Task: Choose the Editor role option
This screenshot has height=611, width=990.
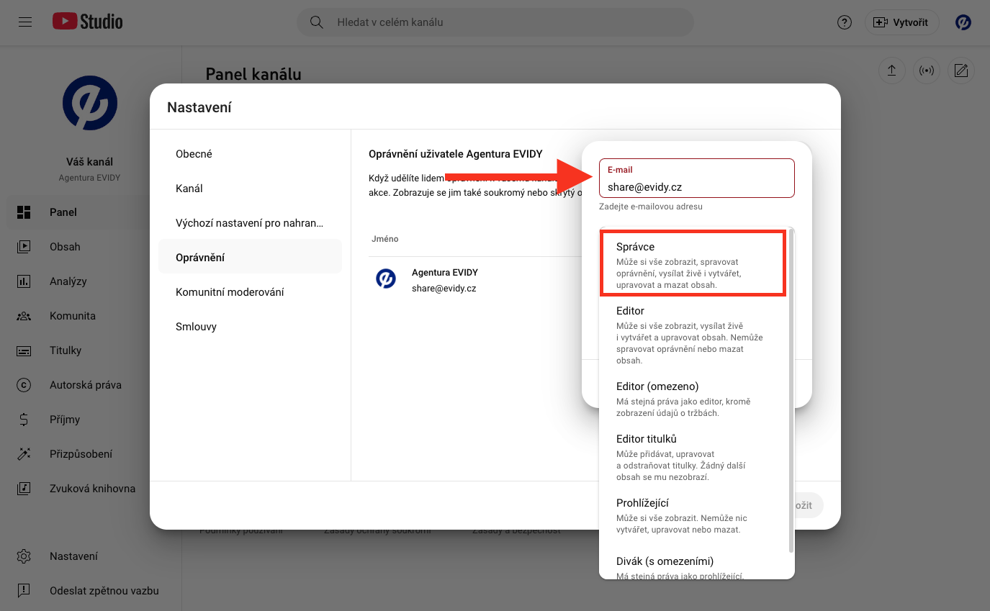Action: click(694, 335)
